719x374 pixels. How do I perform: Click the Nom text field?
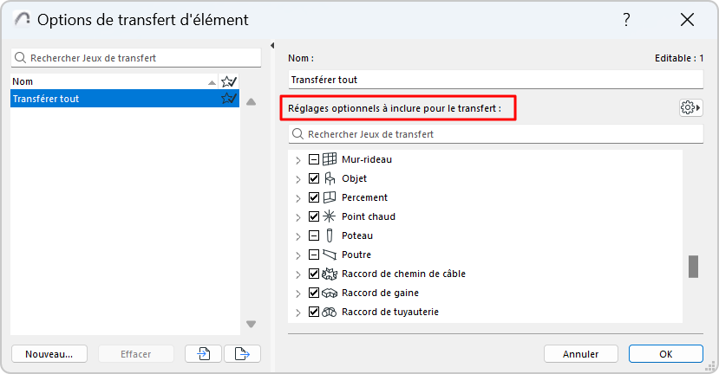coord(496,79)
